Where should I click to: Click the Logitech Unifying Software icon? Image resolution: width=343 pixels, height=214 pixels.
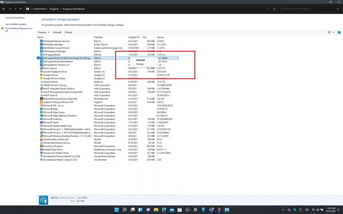pos(42,102)
